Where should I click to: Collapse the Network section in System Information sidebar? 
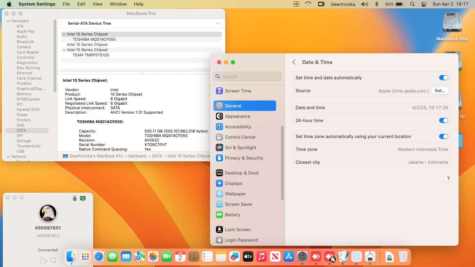8,157
